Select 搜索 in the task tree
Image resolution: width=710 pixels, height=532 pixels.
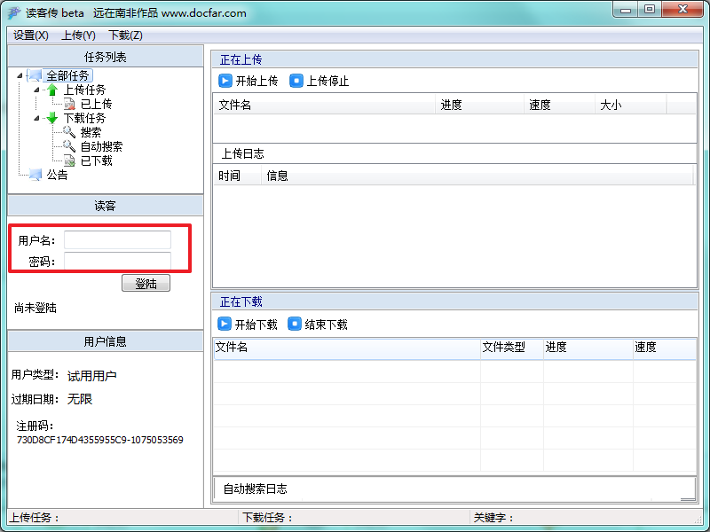[91, 132]
